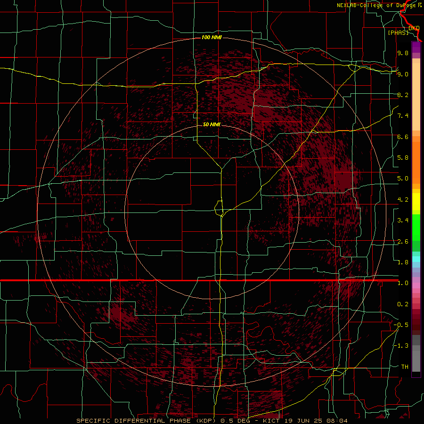Select the 6.6 value on the scale
The image size is (424, 424).
pos(403,137)
